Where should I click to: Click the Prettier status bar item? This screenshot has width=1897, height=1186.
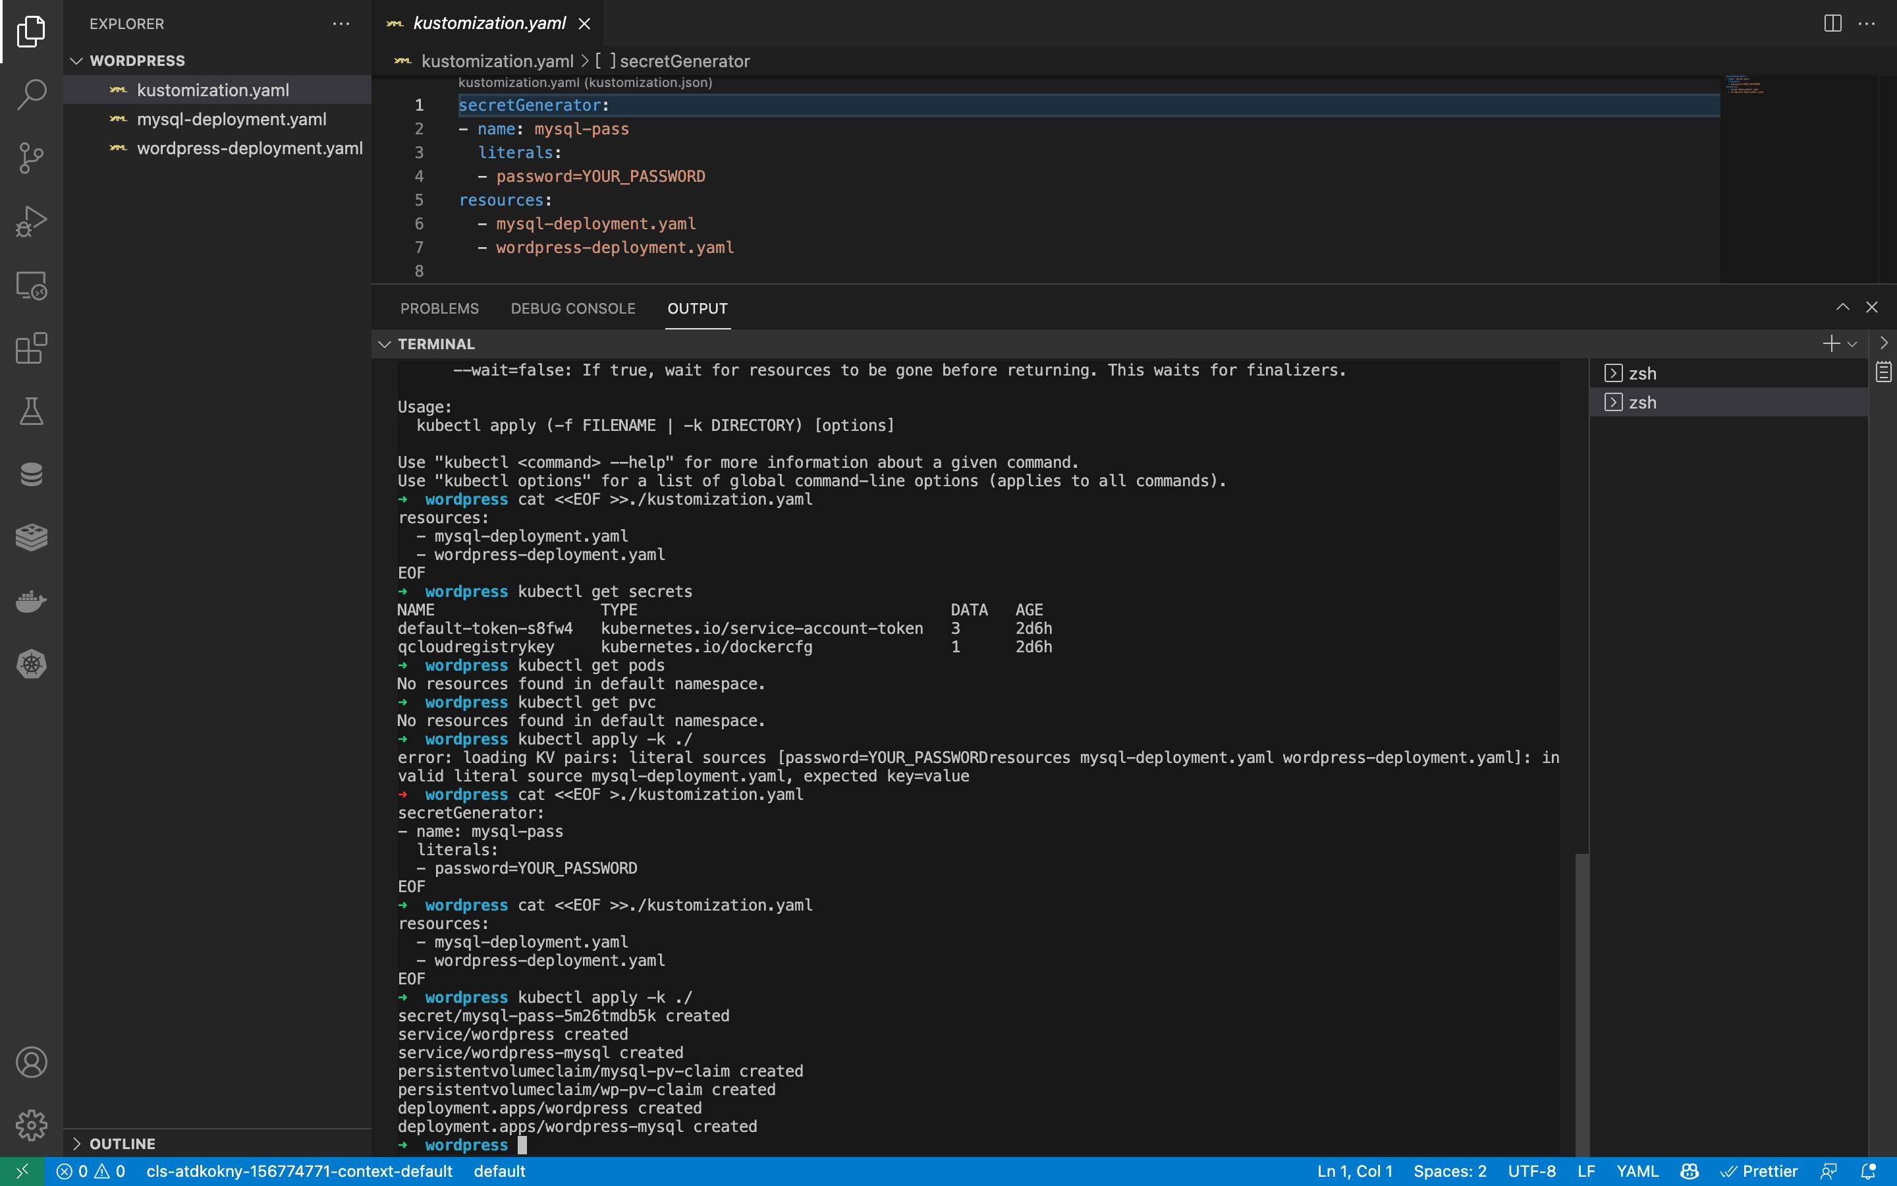pos(1759,1171)
